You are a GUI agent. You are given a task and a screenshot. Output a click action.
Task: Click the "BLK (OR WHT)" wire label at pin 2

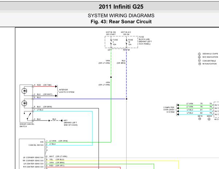pyautogui.click(x=44, y=94)
